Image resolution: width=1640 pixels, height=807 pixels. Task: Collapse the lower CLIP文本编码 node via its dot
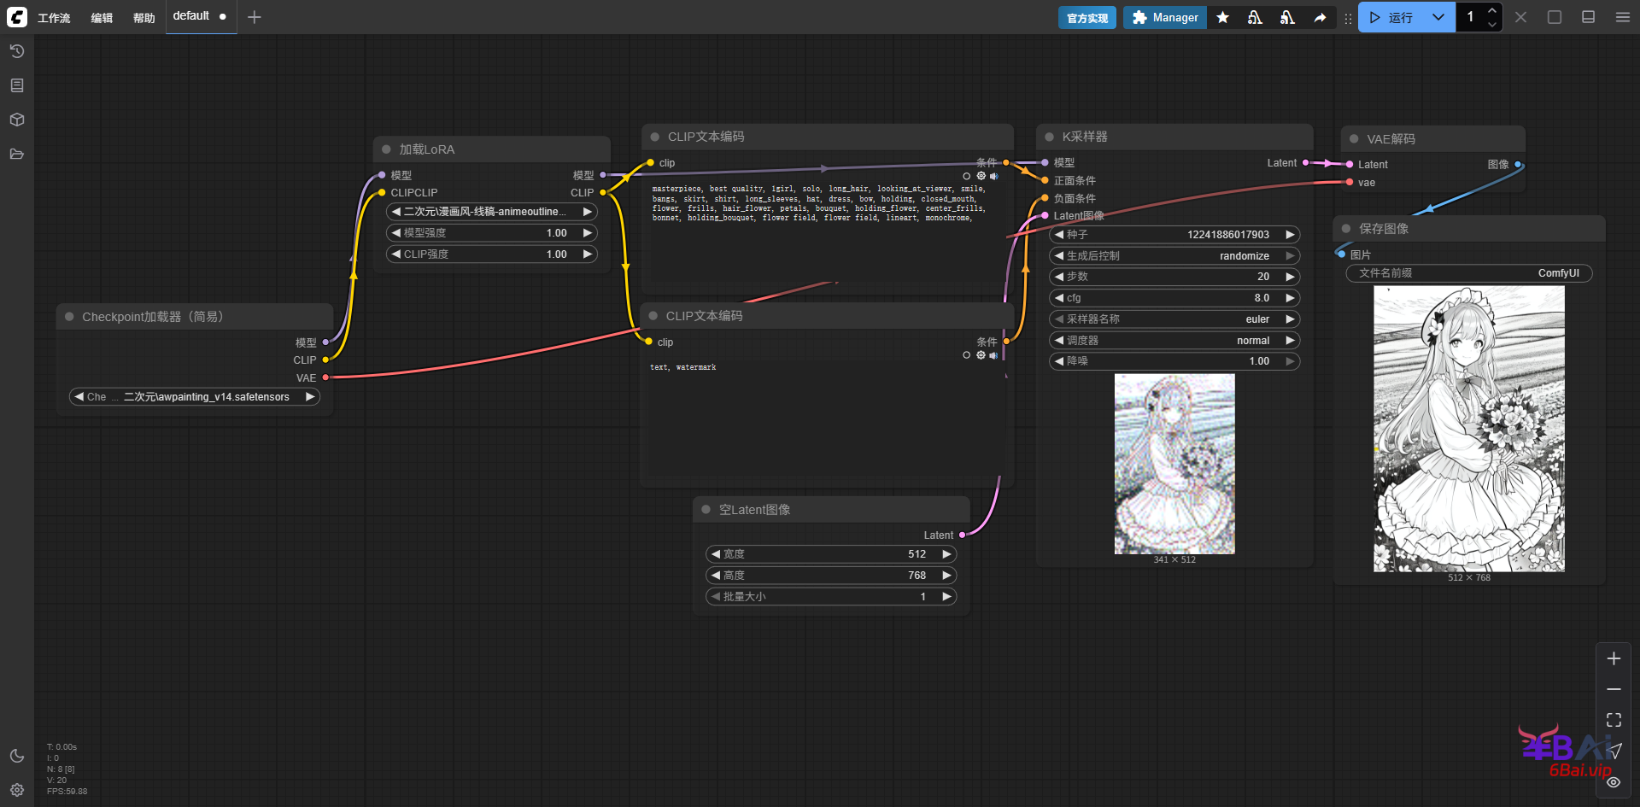pyautogui.click(x=653, y=316)
